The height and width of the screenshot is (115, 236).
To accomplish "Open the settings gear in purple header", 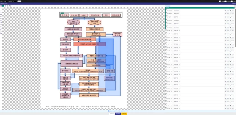I will (233, 3).
